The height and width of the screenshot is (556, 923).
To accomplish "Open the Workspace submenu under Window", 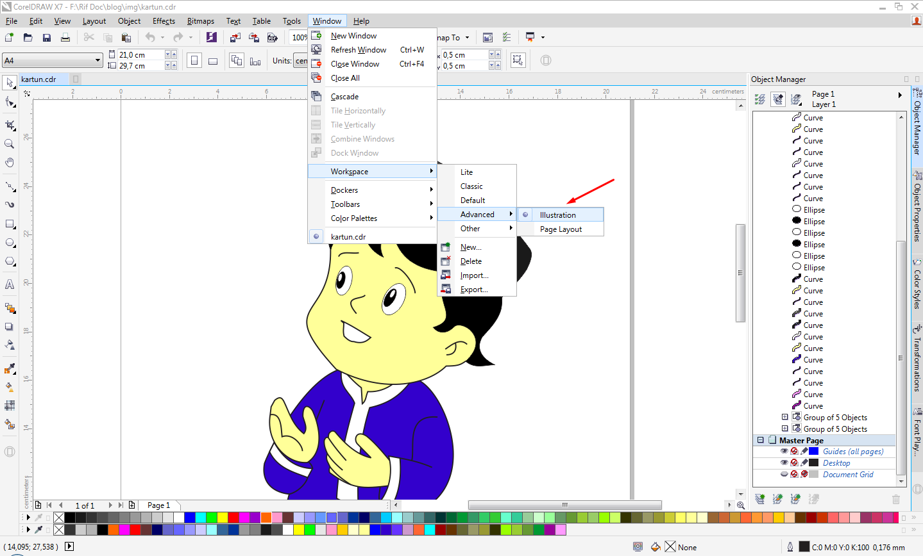I will coord(359,171).
